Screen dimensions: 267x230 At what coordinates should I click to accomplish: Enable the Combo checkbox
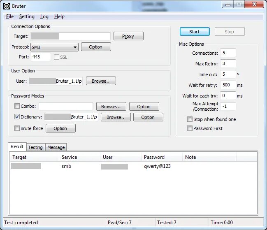[17, 106]
